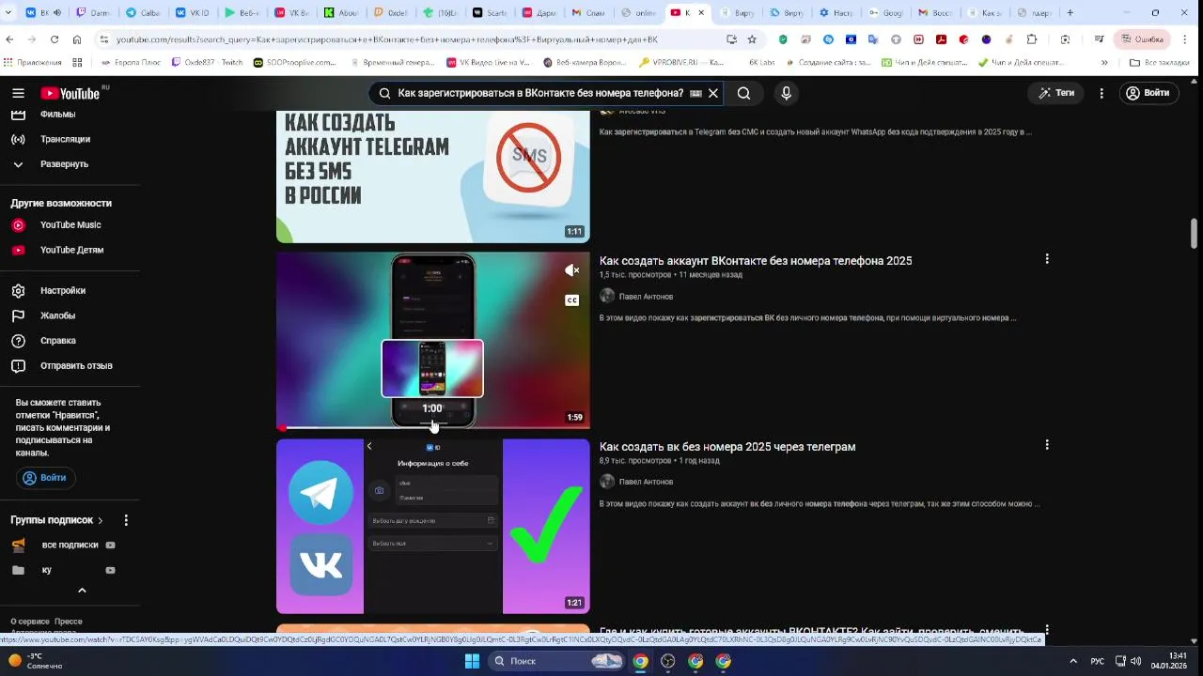Open the YouTube hamburger guide menu
The width and height of the screenshot is (1203, 676).
point(18,93)
